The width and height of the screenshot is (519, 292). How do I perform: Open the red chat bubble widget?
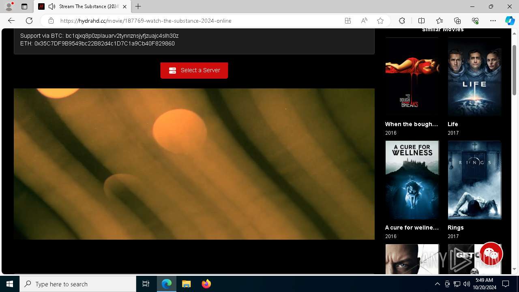[491, 254]
